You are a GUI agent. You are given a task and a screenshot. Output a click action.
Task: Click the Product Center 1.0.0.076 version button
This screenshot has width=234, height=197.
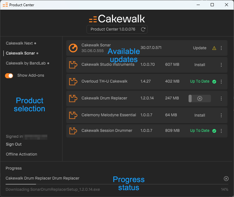click(x=117, y=29)
